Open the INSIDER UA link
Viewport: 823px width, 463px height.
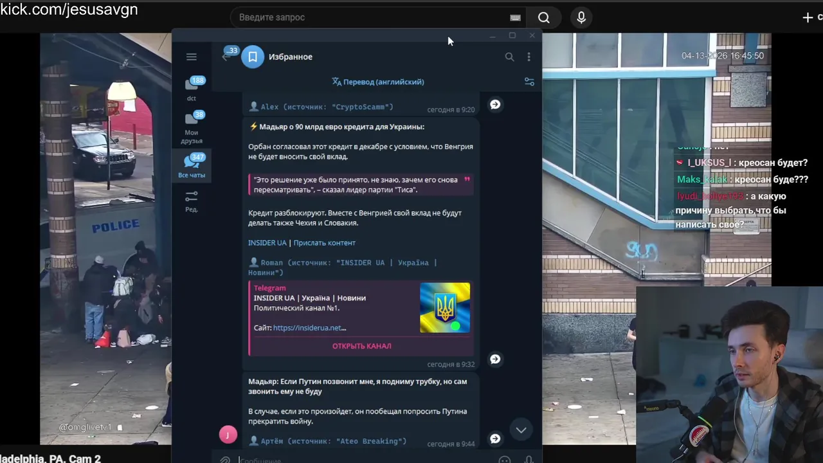point(267,242)
